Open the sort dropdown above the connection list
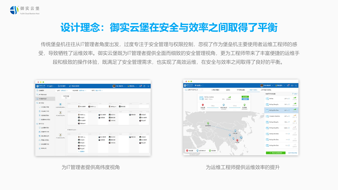Screen dimensions: 338x190 295,94
